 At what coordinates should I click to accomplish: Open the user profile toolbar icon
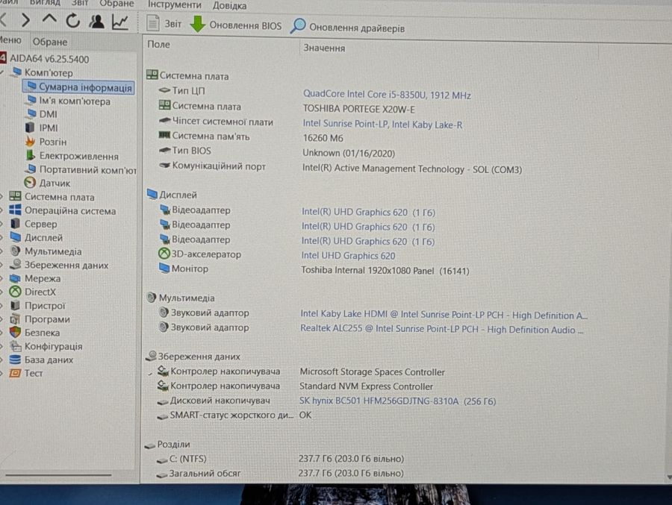coord(96,22)
